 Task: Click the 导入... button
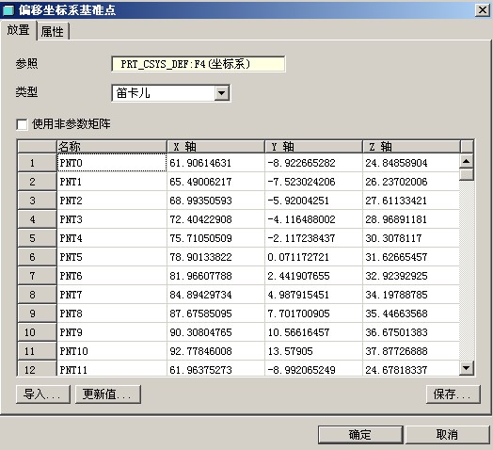coord(43,394)
